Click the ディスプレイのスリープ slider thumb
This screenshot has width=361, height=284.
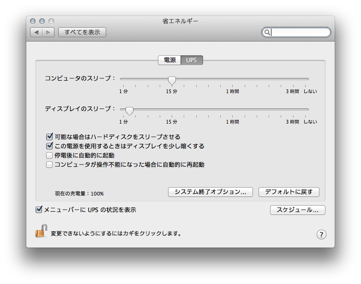point(129,111)
